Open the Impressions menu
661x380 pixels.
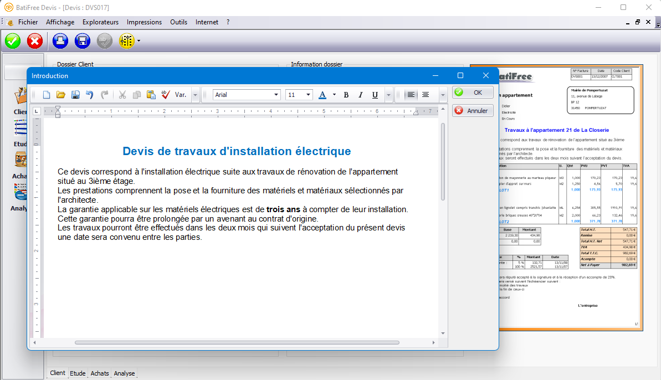click(x=144, y=22)
